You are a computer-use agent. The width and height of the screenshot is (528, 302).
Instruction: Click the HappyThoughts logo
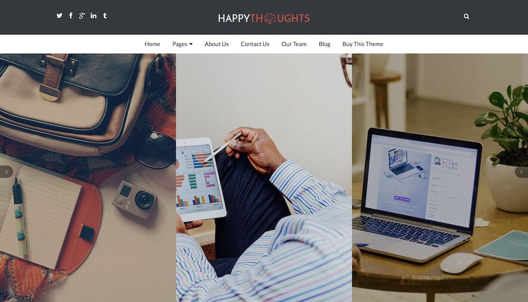point(263,18)
